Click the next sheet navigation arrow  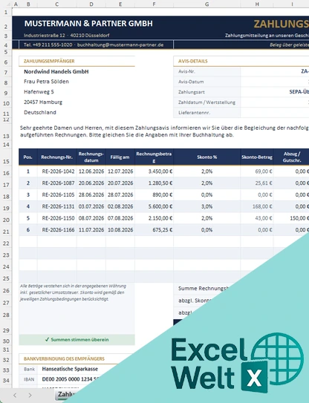(x=30, y=395)
